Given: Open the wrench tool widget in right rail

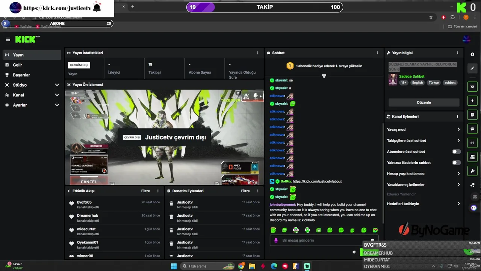Looking at the screenshot, I should point(472,171).
